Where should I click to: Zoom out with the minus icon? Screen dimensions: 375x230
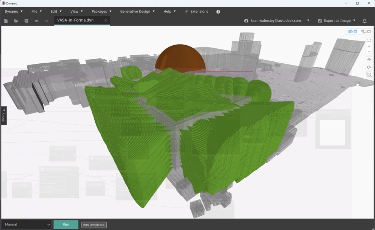(369, 52)
